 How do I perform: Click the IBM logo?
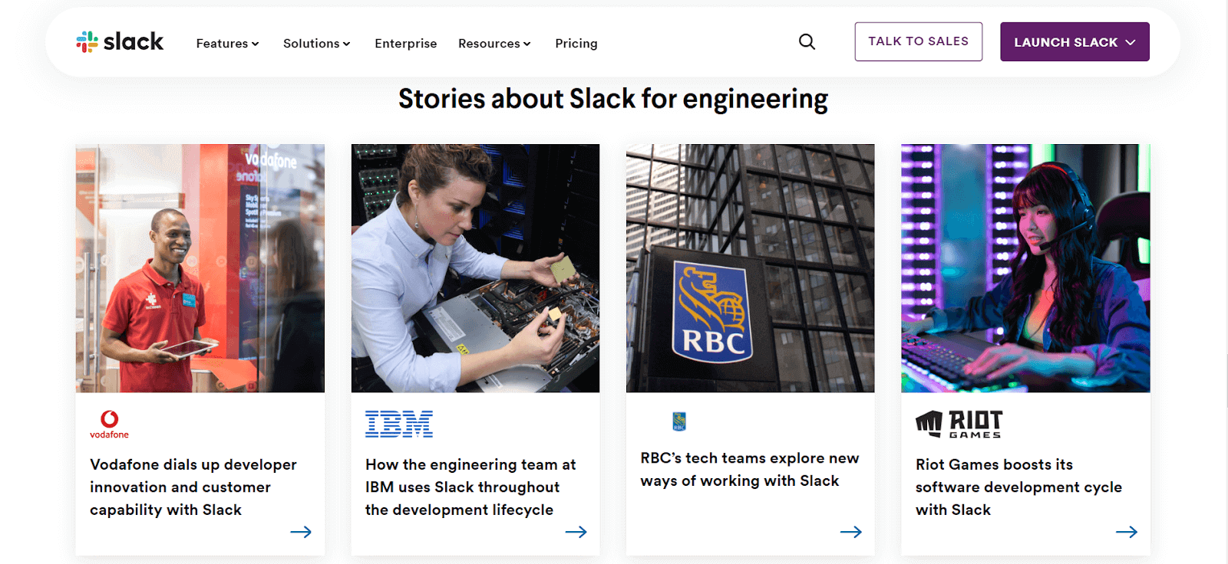[x=399, y=424]
